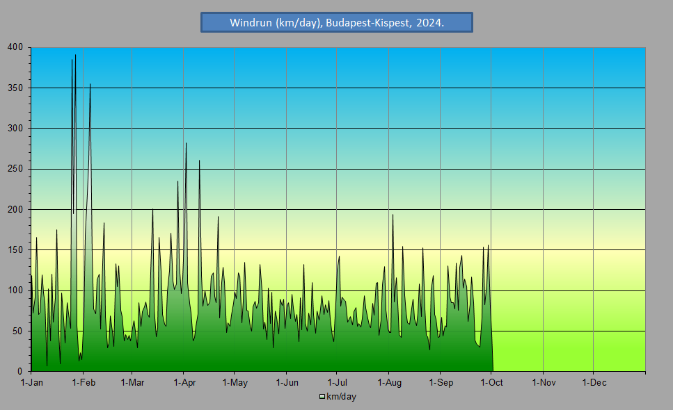Screen dimensions: 673x410
Task: Select the 250 y-axis value label
Action: pos(16,169)
